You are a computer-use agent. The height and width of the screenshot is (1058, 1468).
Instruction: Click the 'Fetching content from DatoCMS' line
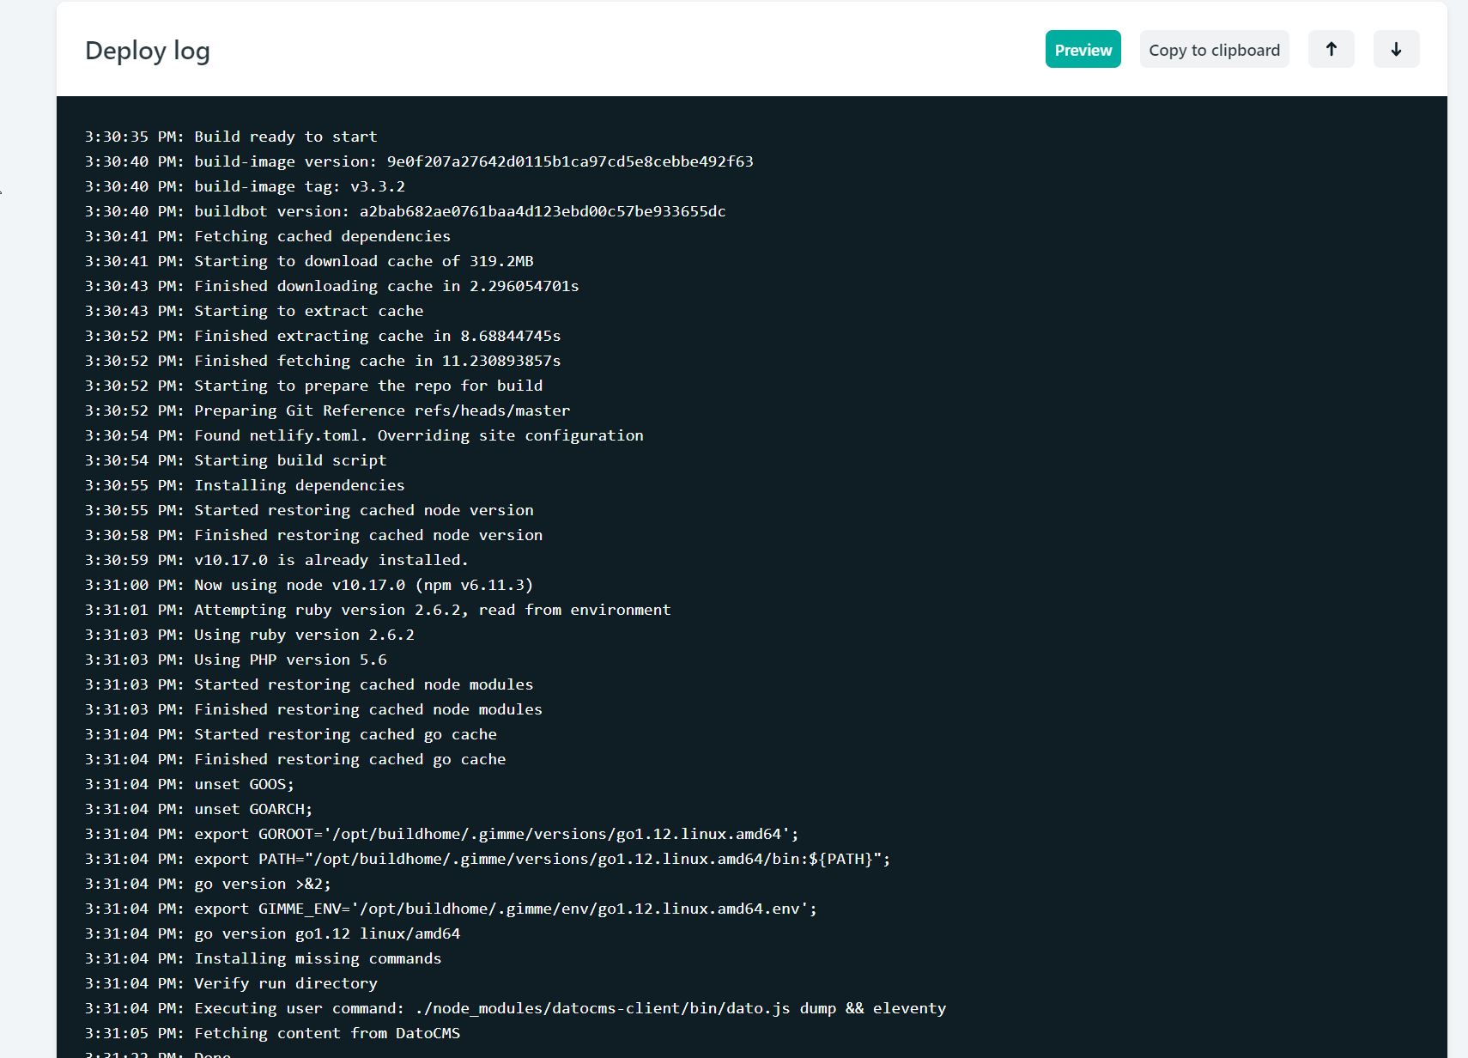271,1032
